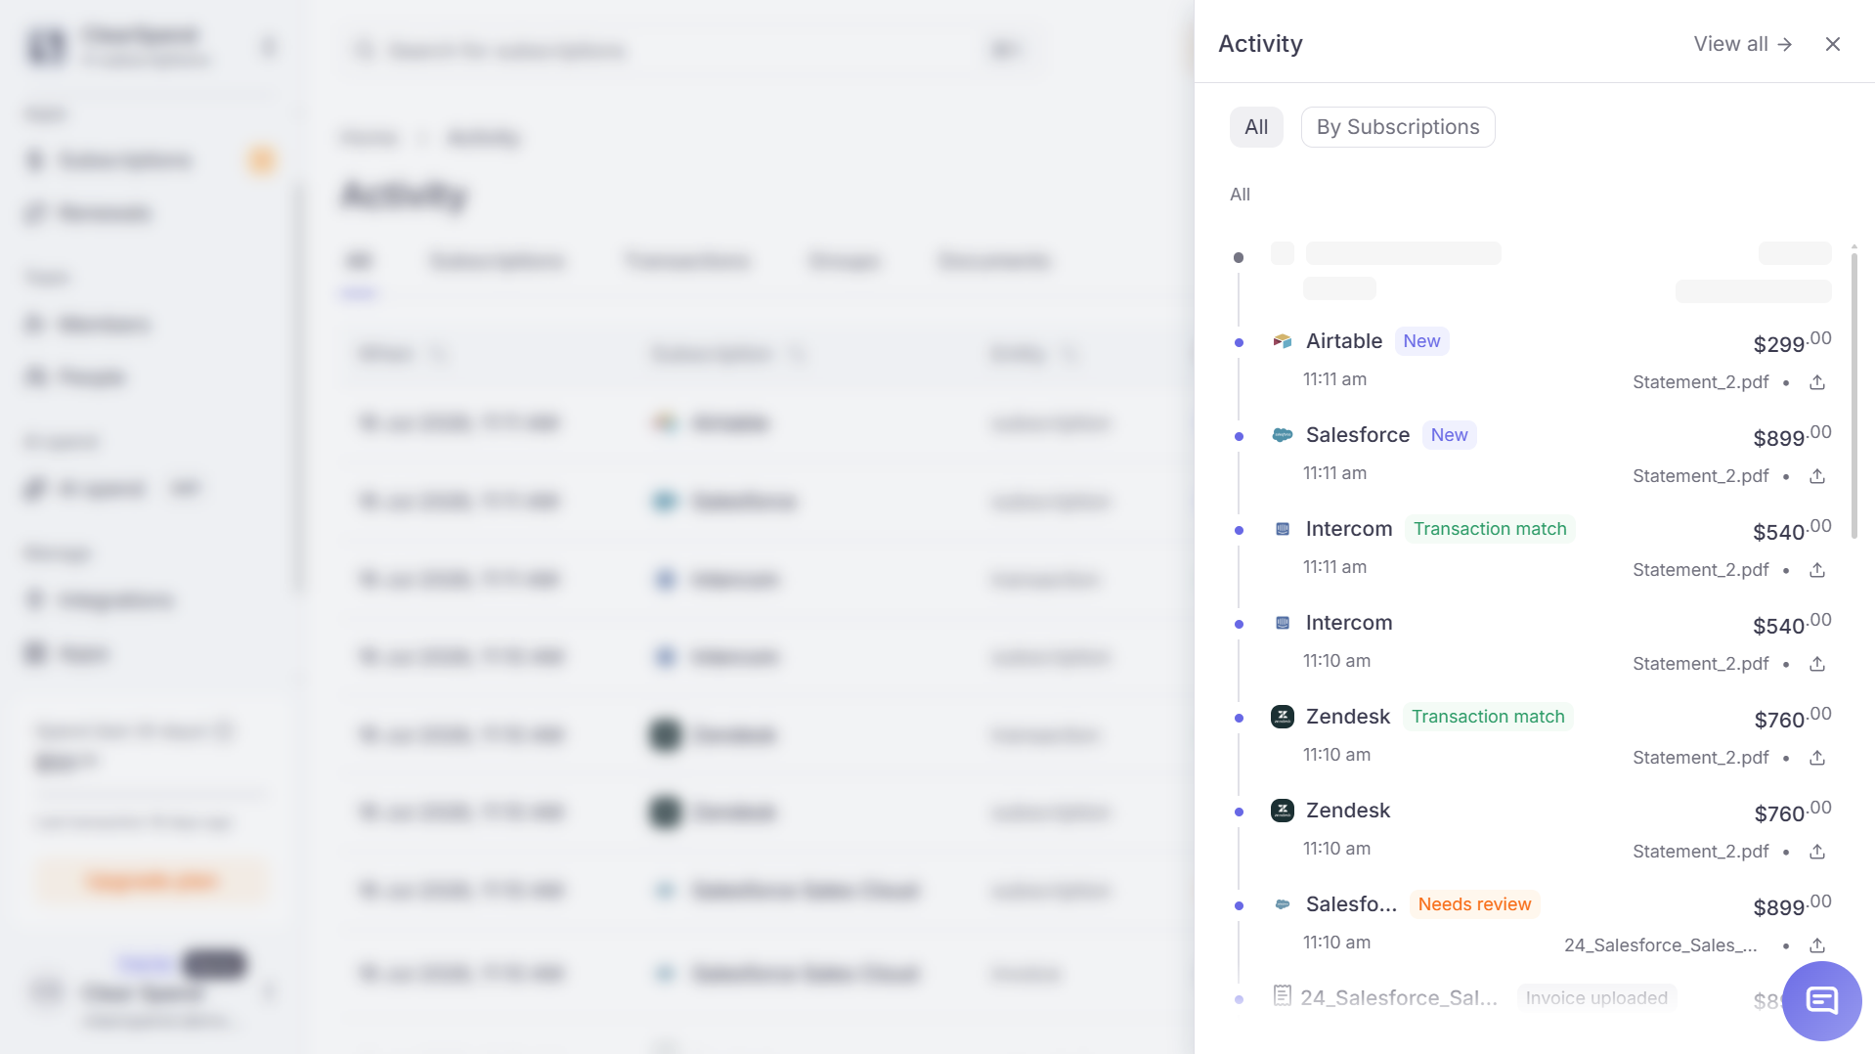Open Statement_2.pdf in Intercom 11:10 am row
This screenshot has width=1875, height=1054.
(1701, 664)
